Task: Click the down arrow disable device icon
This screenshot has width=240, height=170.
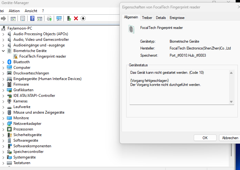Action: pos(83,18)
